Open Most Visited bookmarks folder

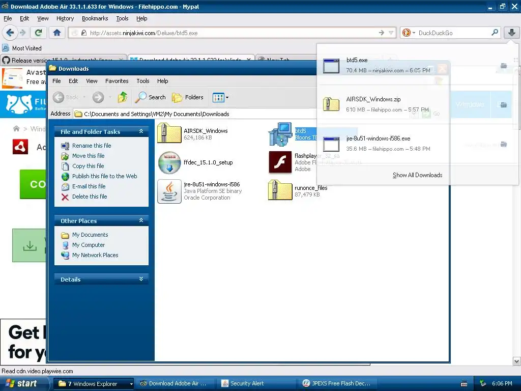pos(22,48)
